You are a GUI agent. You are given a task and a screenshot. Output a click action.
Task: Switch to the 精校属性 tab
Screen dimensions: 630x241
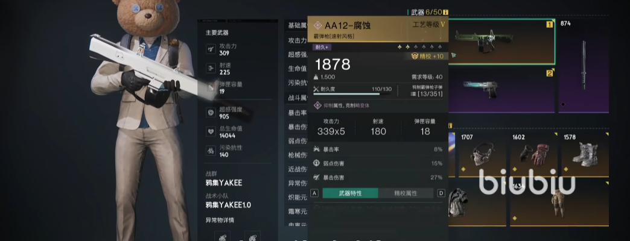406,193
